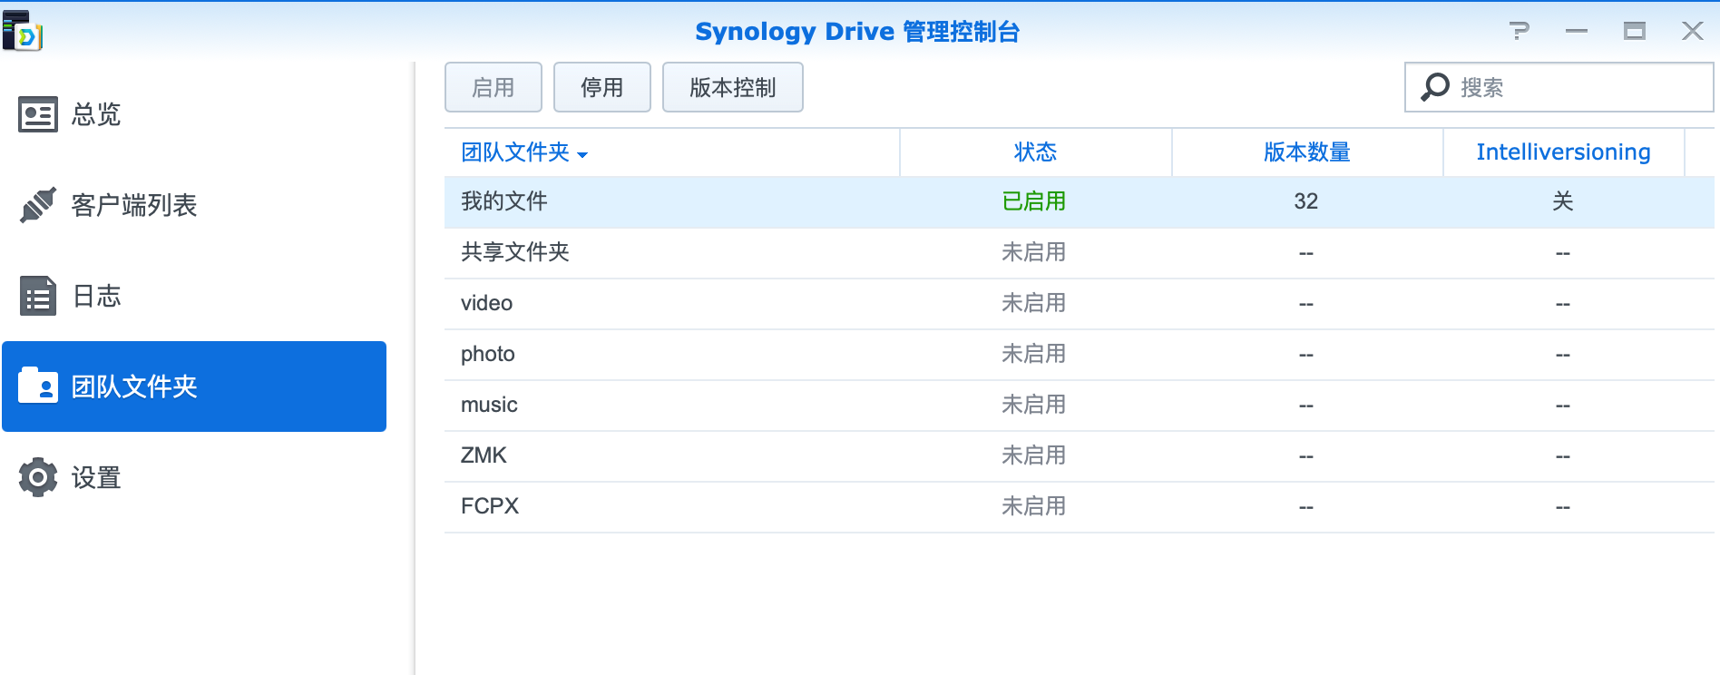The width and height of the screenshot is (1720, 675).
Task: Sort by the 版本数量 column header
Action: [1307, 152]
